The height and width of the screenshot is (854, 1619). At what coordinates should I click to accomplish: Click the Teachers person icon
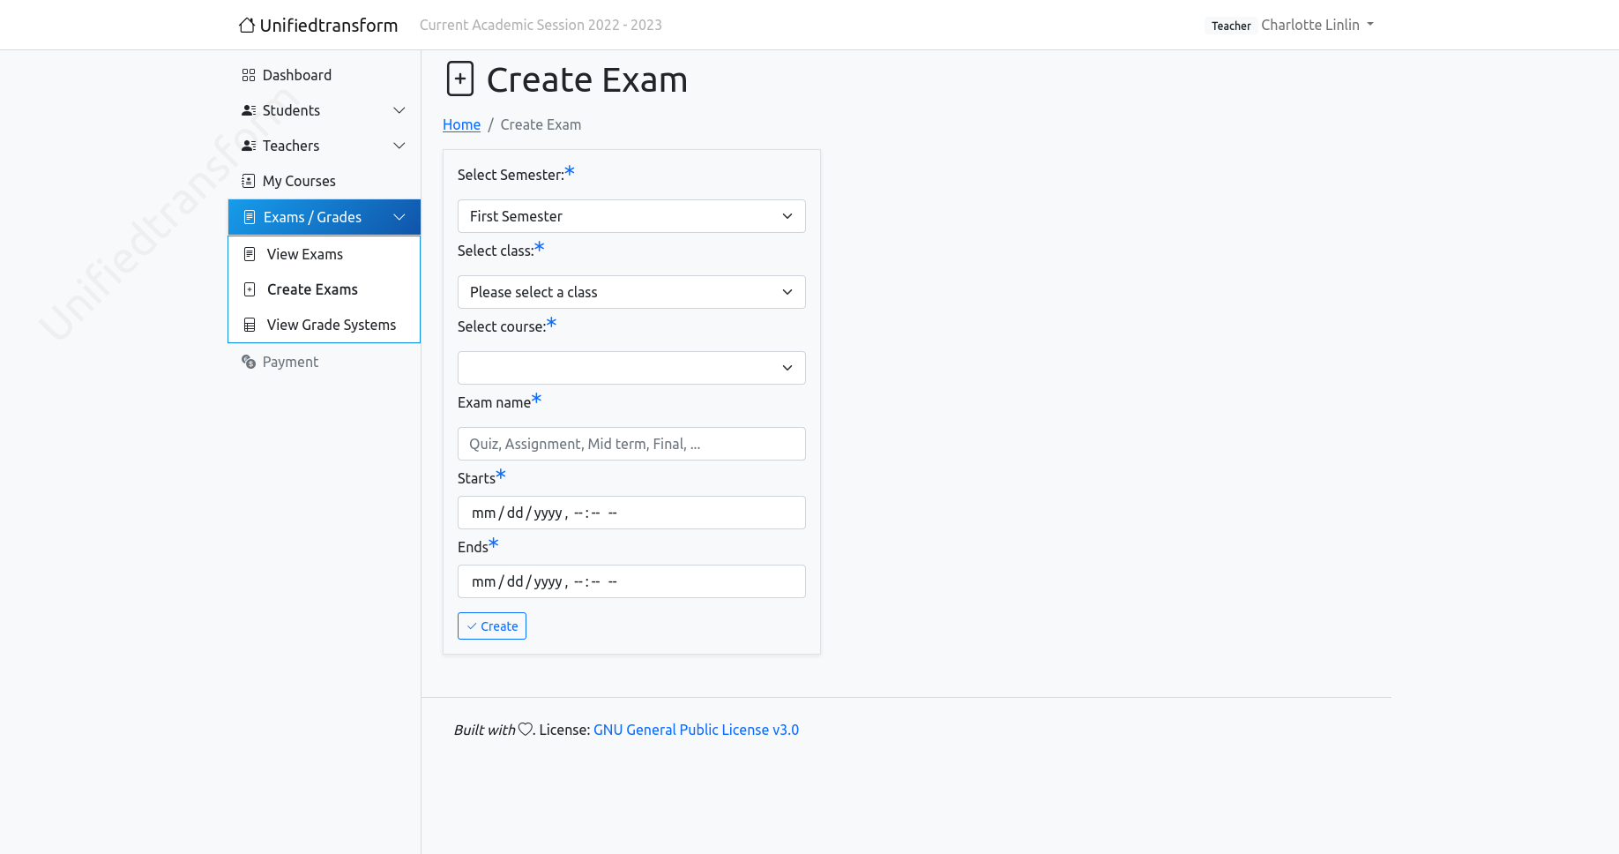249,146
